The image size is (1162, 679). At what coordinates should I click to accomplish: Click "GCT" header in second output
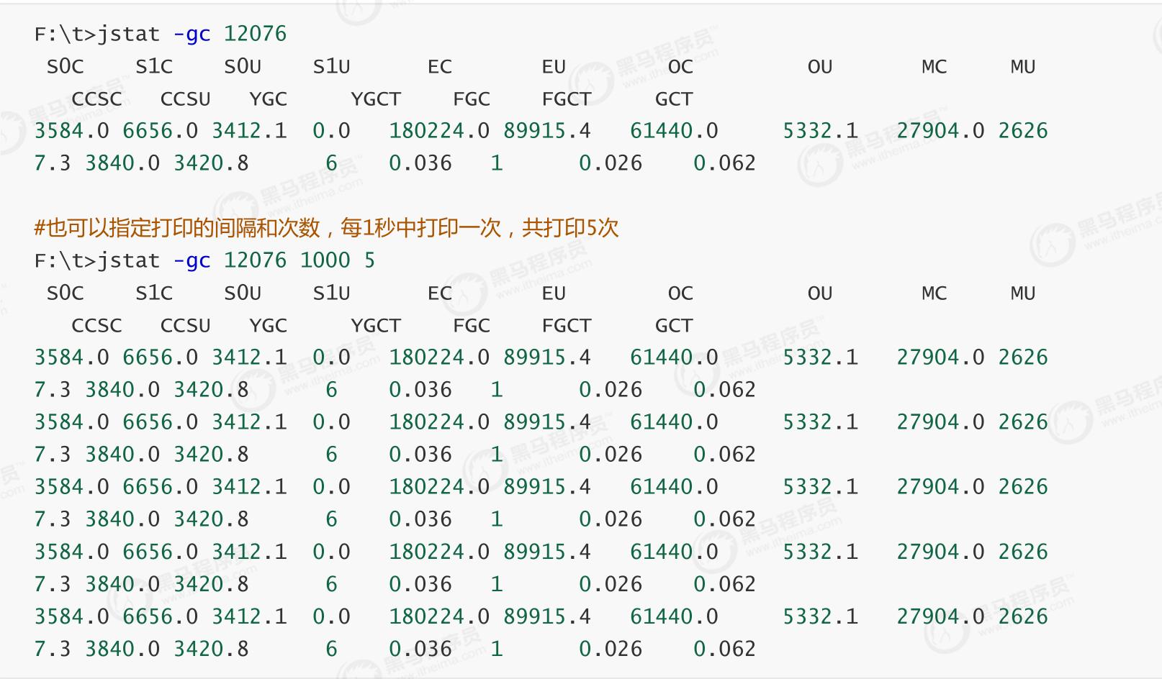(673, 326)
